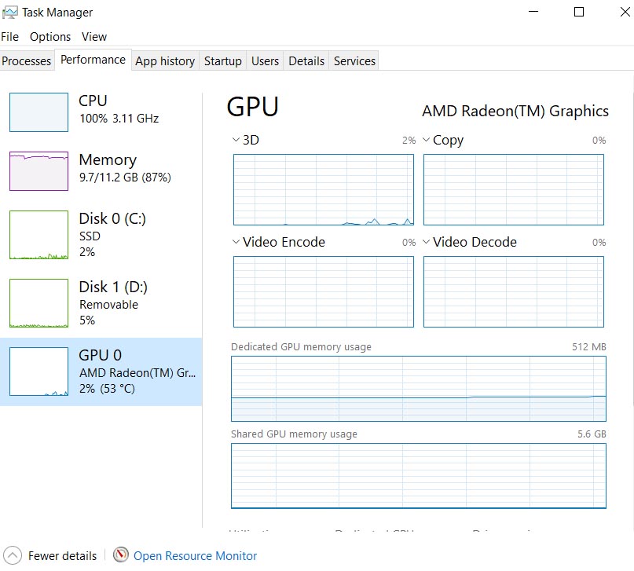Click the "100% 3.11 GHz" CPU reading
Screen dimensions: 634x571
coord(119,119)
